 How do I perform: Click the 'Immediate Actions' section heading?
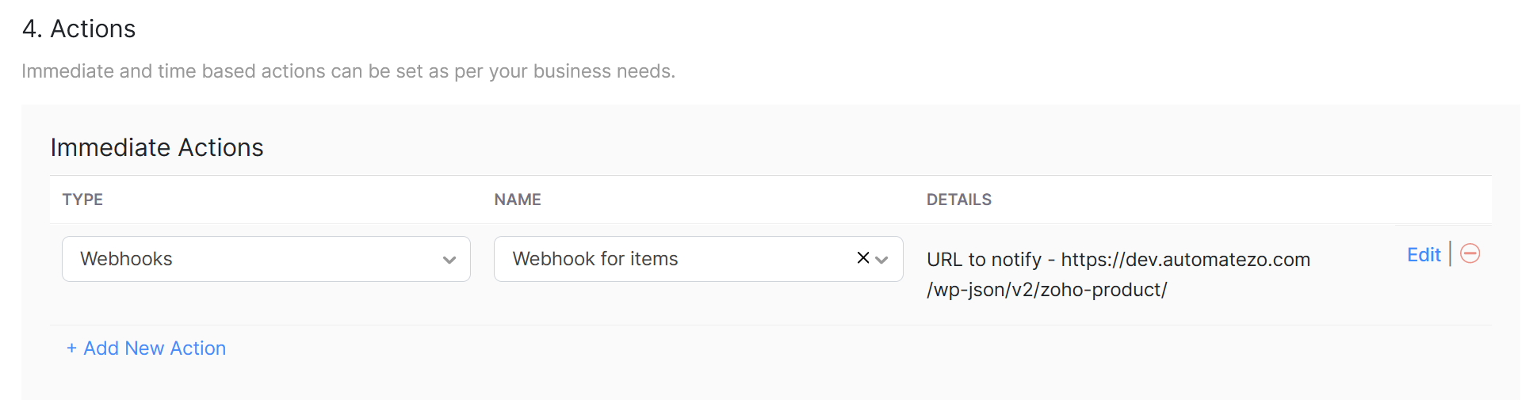pyautogui.click(x=157, y=147)
